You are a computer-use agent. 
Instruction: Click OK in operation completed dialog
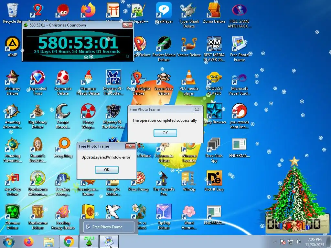click(165, 133)
